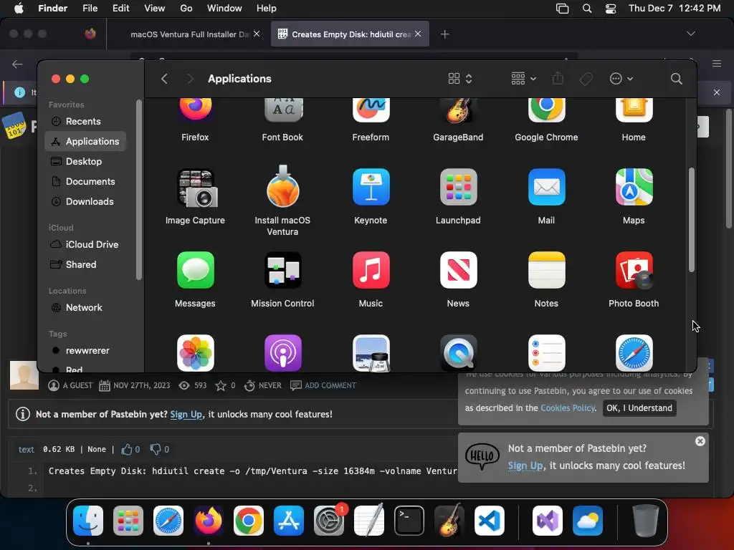This screenshot has height=550, width=734.
Task: Click the Finder share button
Action: pos(558,79)
